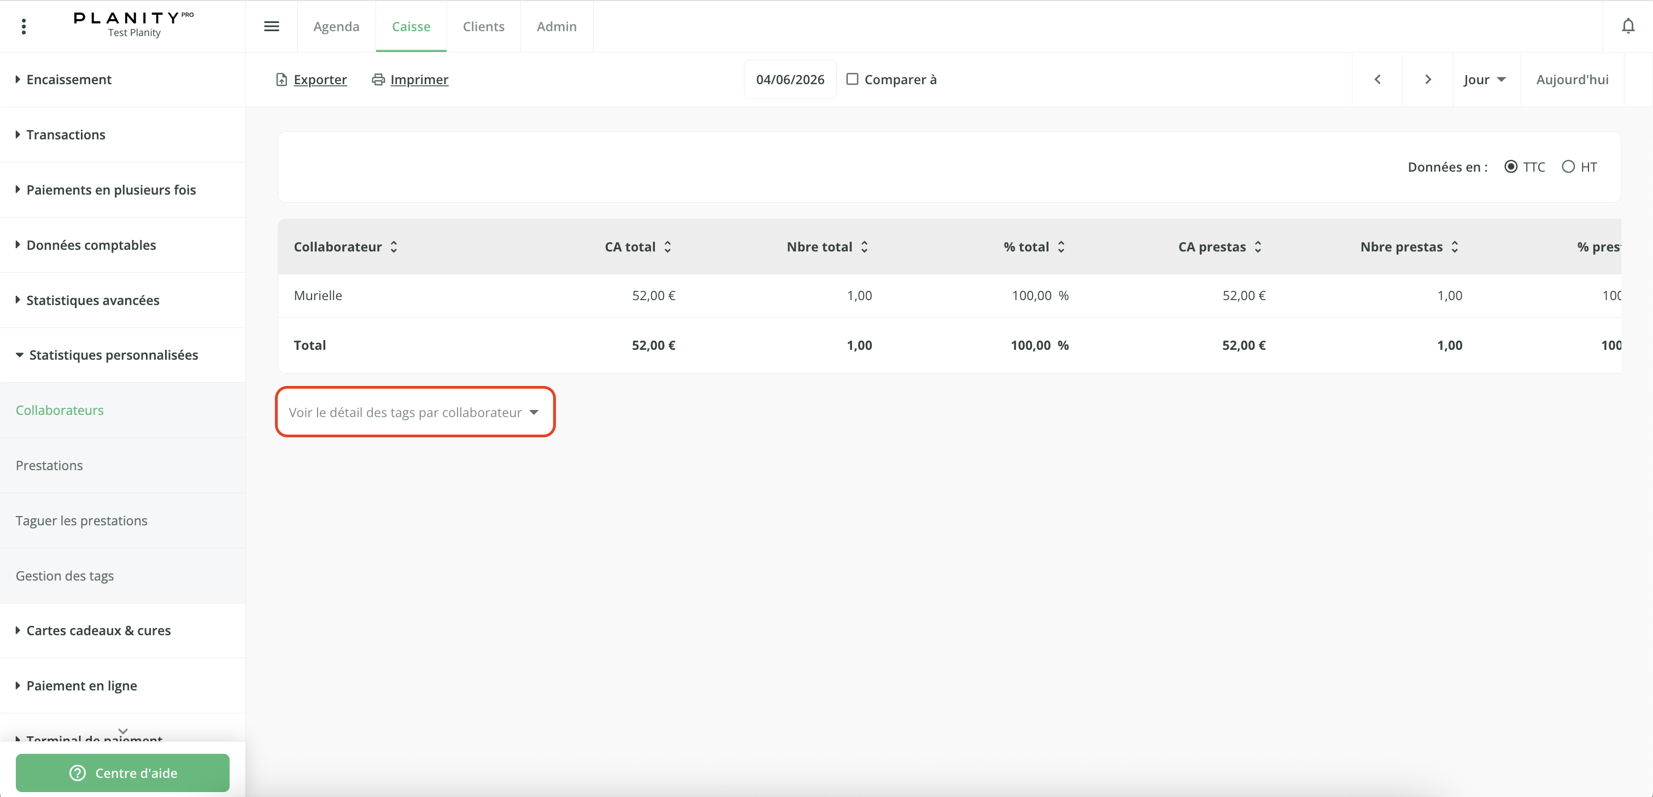Click Murielle's CA total 52,00 €
The image size is (1653, 797).
point(653,296)
